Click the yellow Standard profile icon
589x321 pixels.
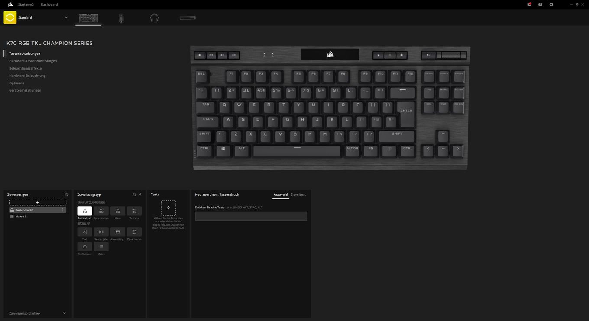[10, 17]
